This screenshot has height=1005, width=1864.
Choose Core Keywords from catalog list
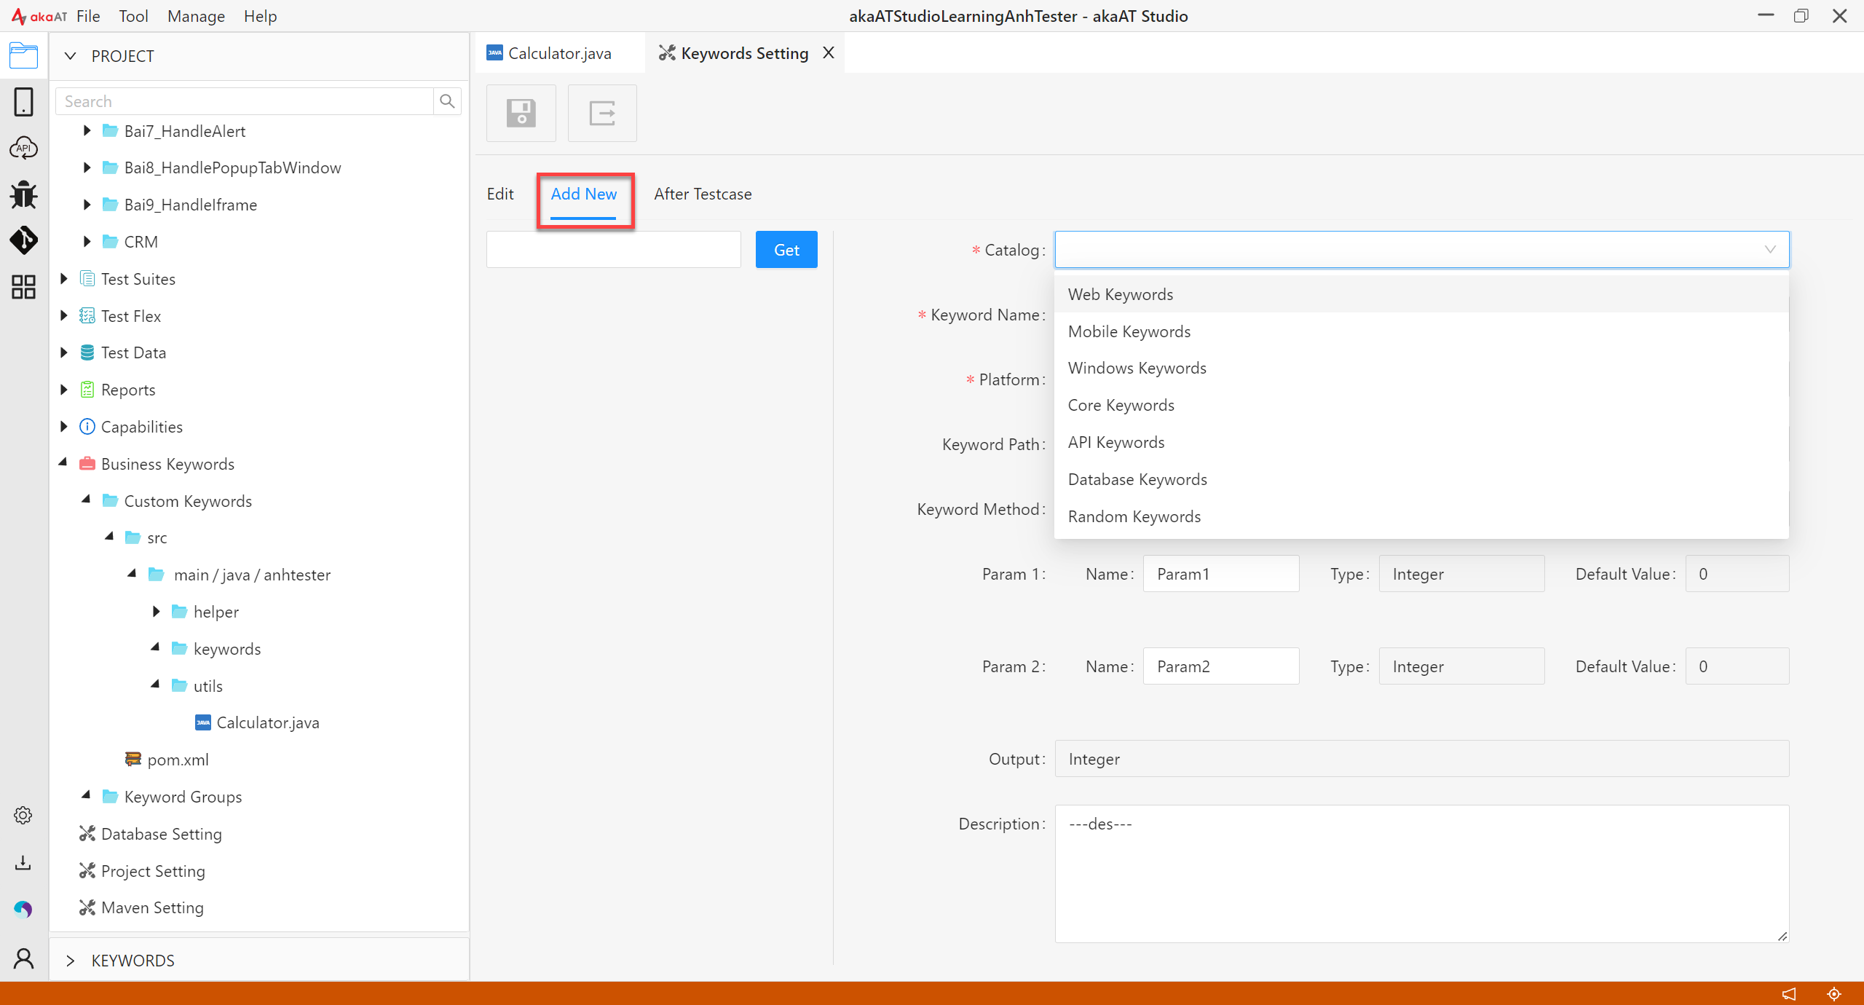click(1421, 405)
